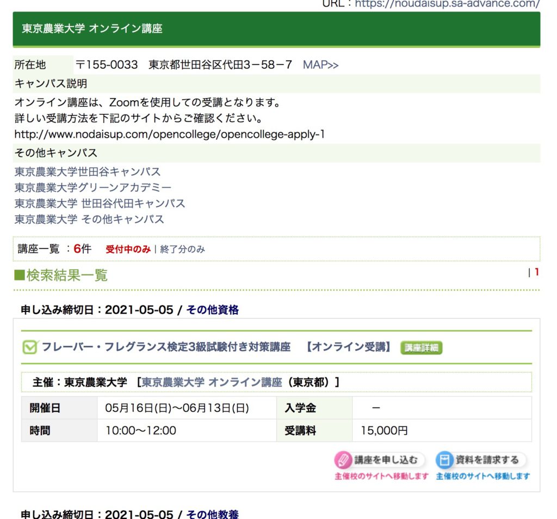Screen dimensions: 557x519
Task: Click 資料を請求する button
Action: coord(481,460)
